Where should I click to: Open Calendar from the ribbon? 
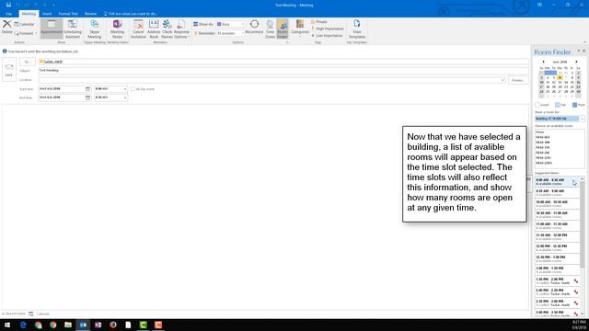tap(25, 25)
